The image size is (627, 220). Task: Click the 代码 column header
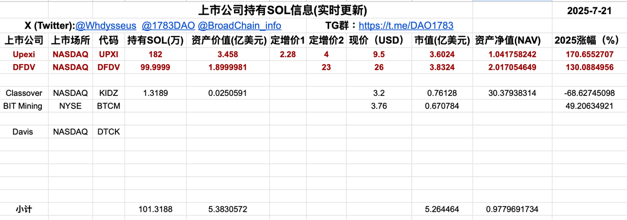[x=108, y=40]
